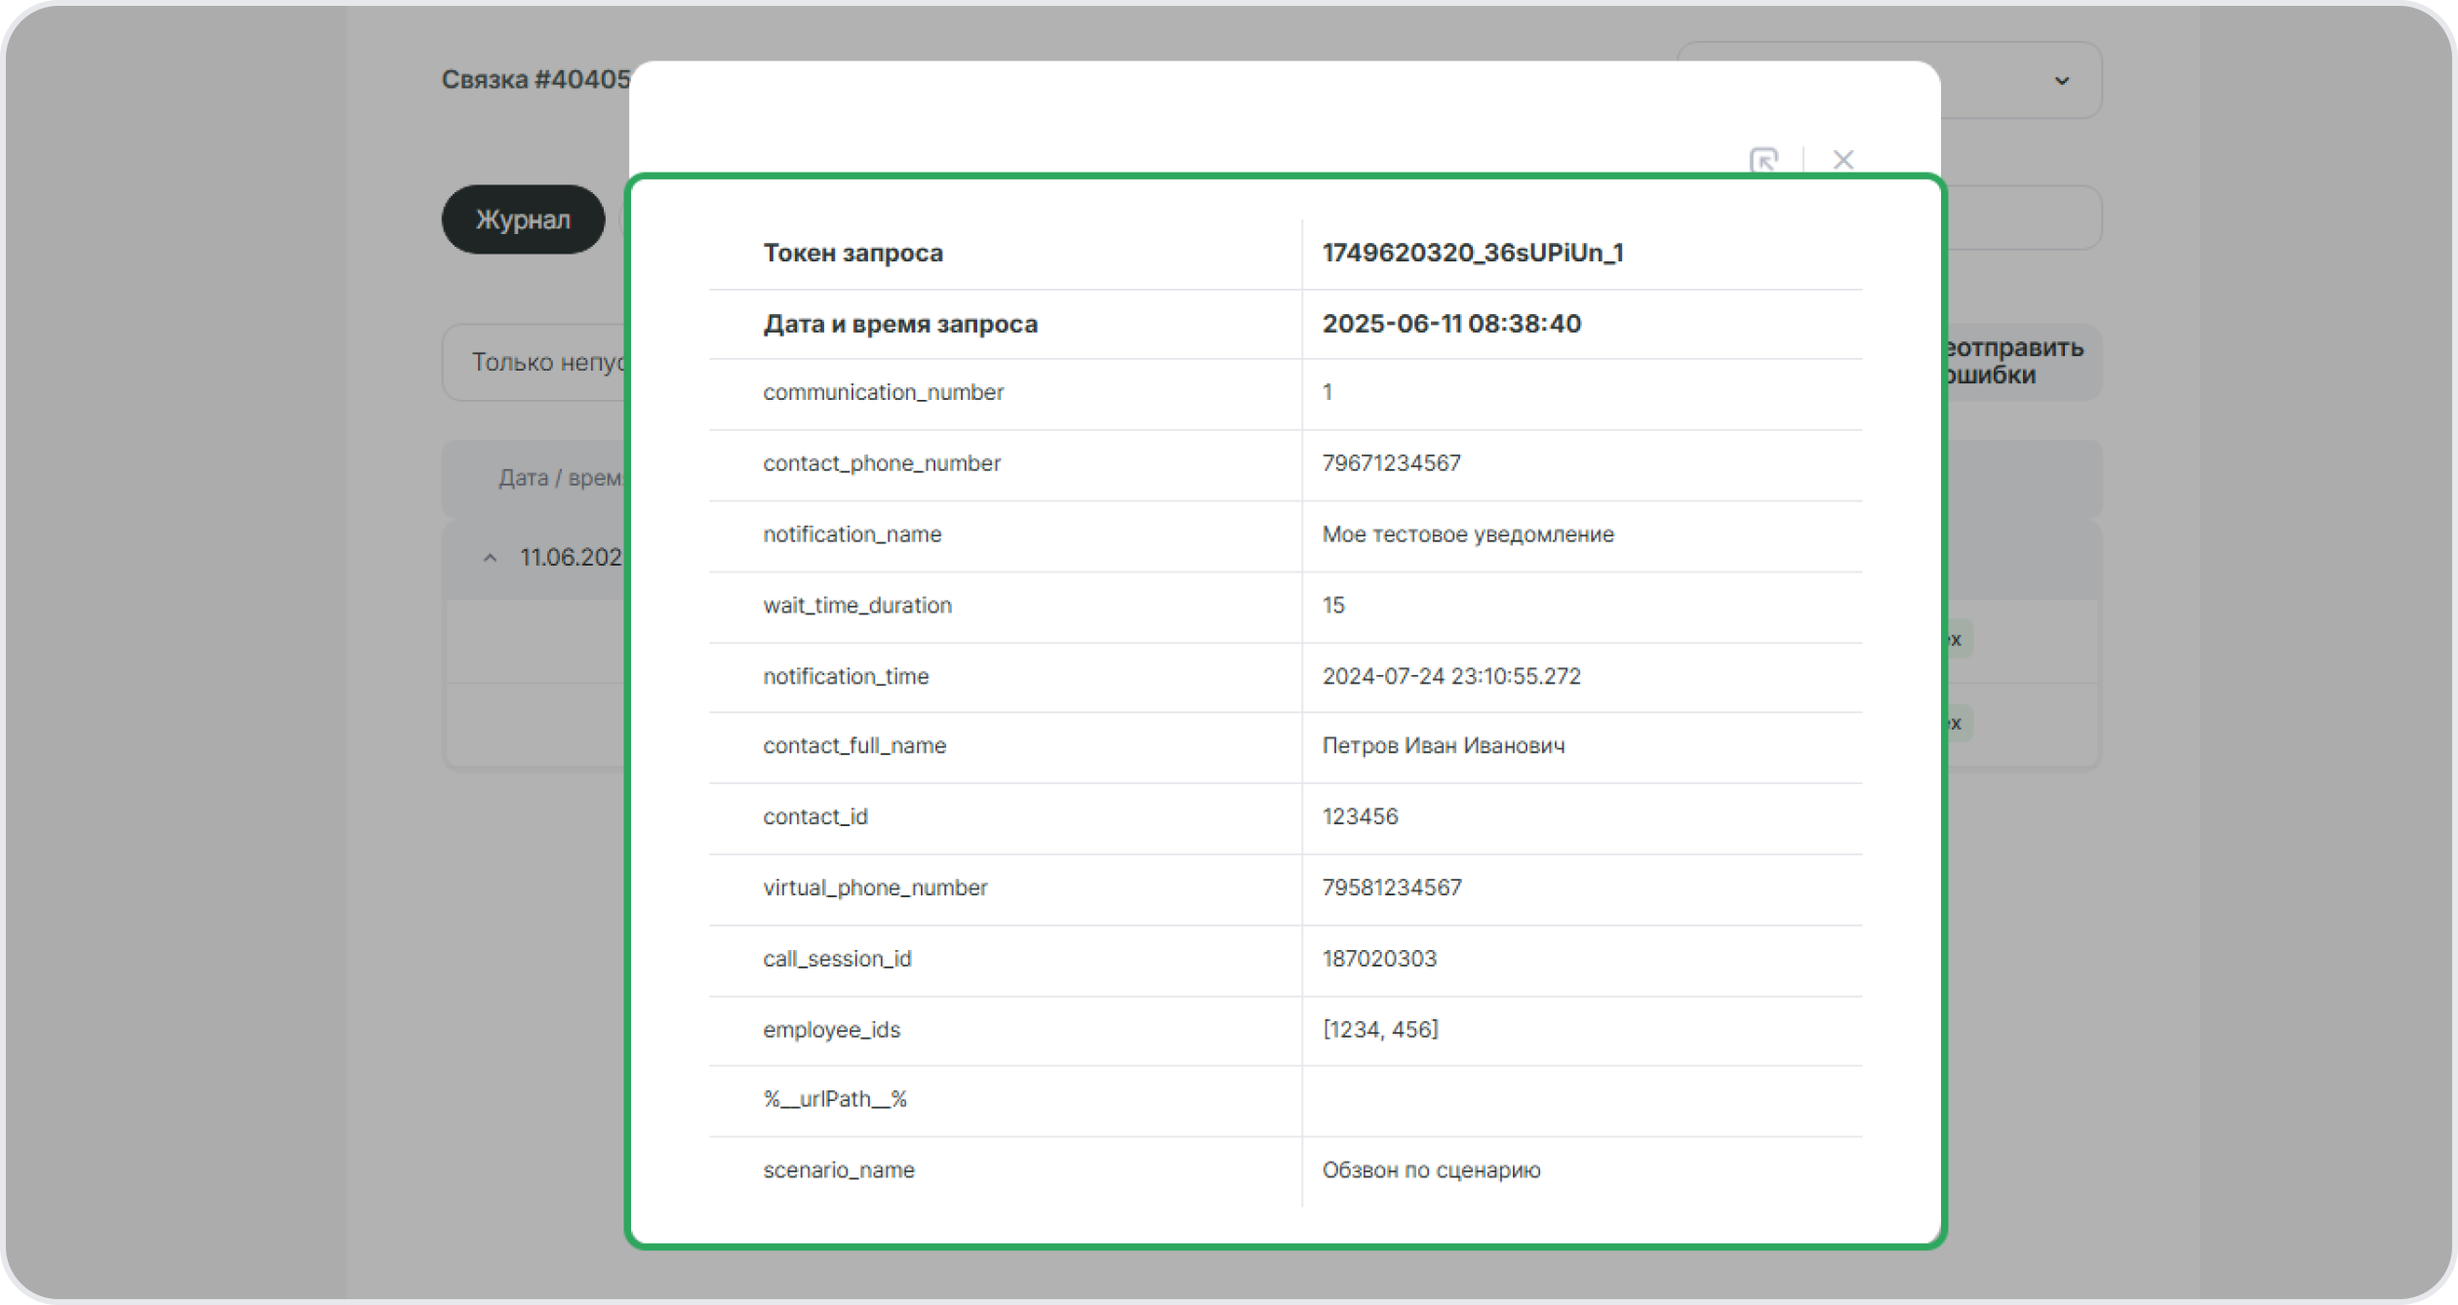Screen dimensions: 2458x1305
Task: Select the call_session_id value 187020303
Action: tap(1379, 959)
